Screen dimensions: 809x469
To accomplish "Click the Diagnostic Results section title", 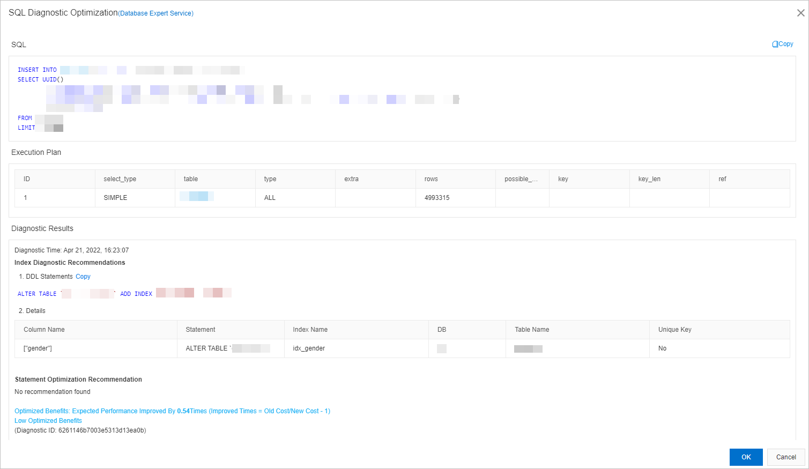I will click(42, 228).
